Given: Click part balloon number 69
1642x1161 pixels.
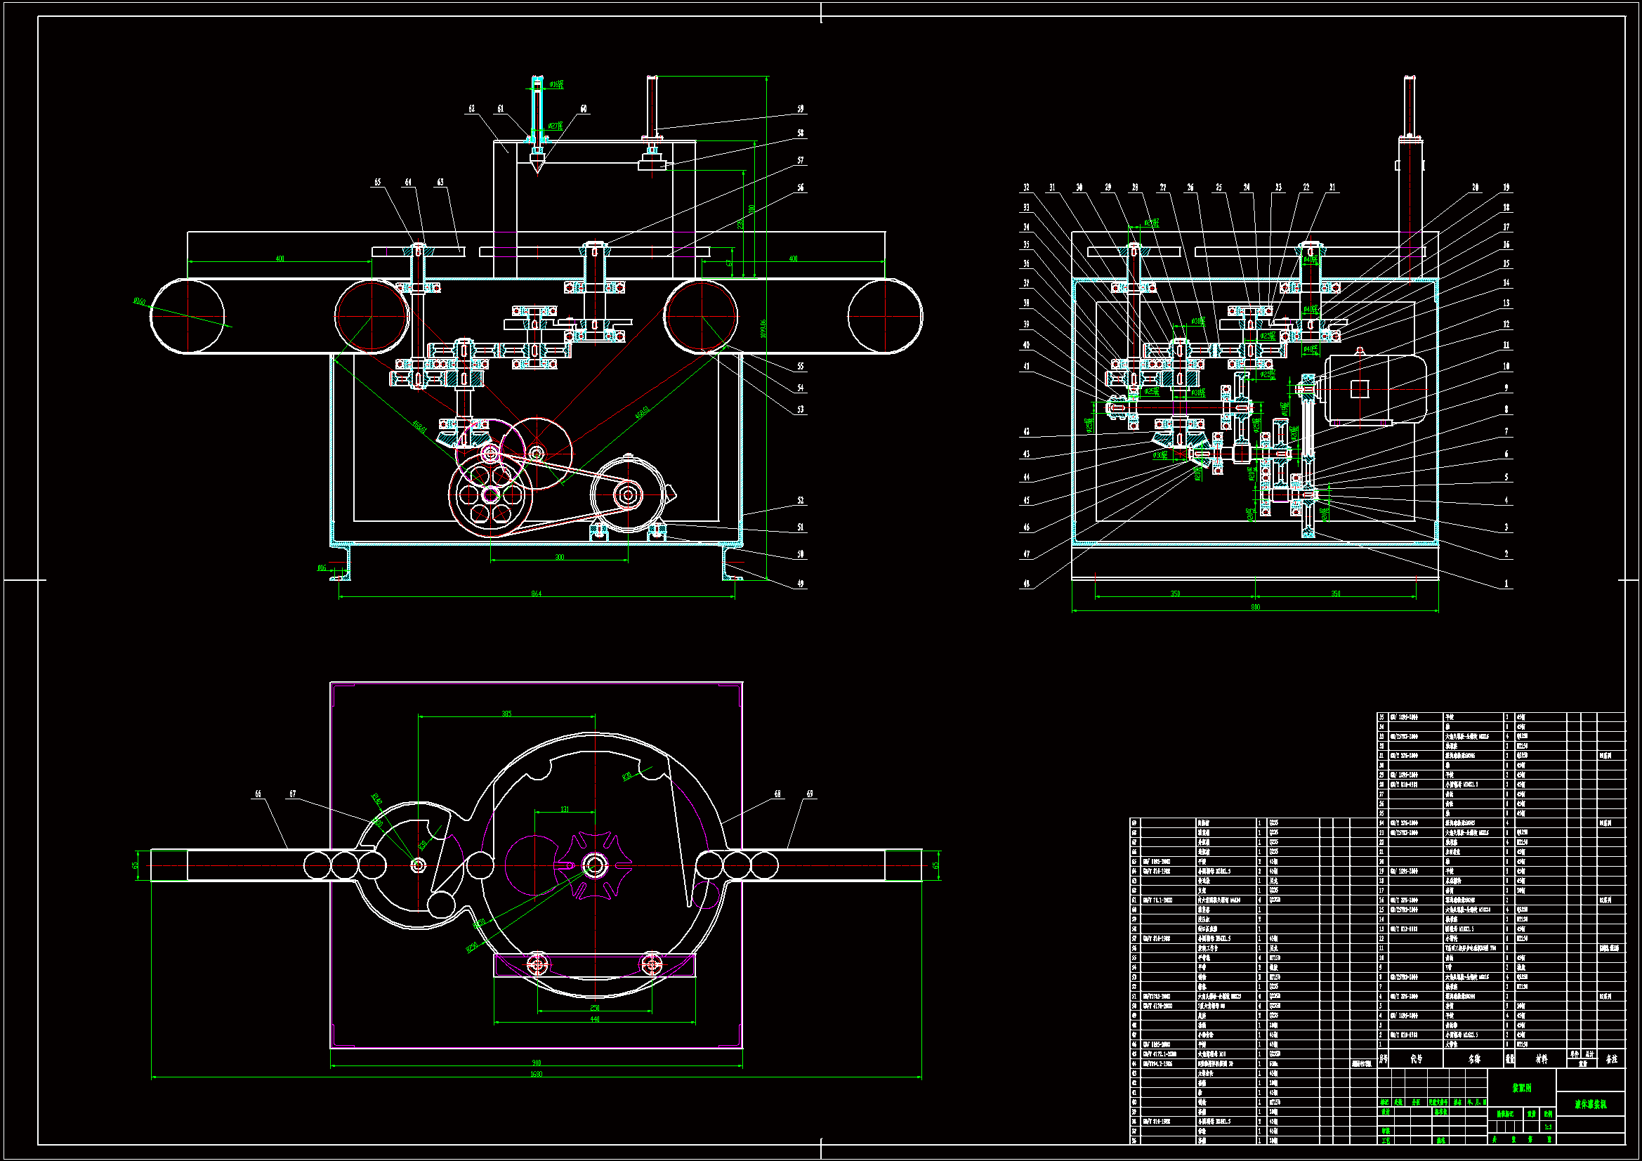Looking at the screenshot, I should pyautogui.click(x=810, y=794).
